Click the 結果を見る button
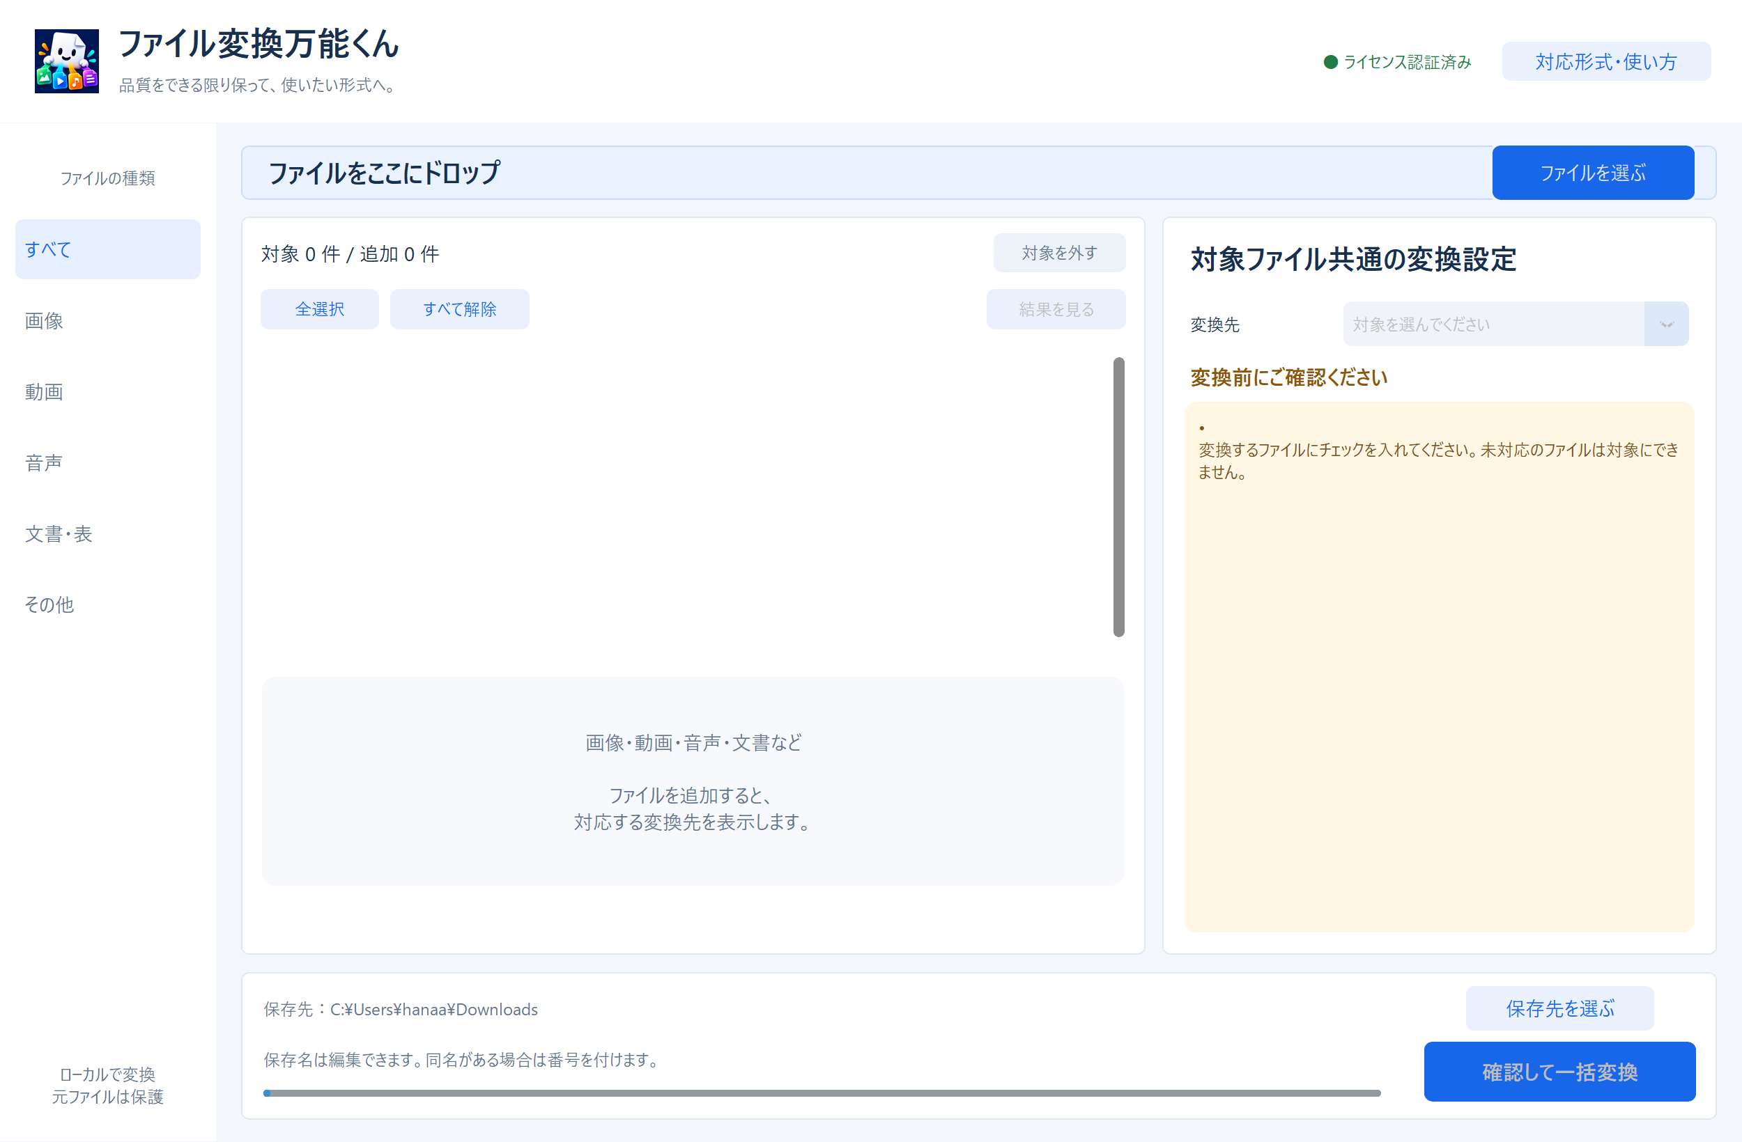This screenshot has width=1742, height=1142. pos(1056,308)
